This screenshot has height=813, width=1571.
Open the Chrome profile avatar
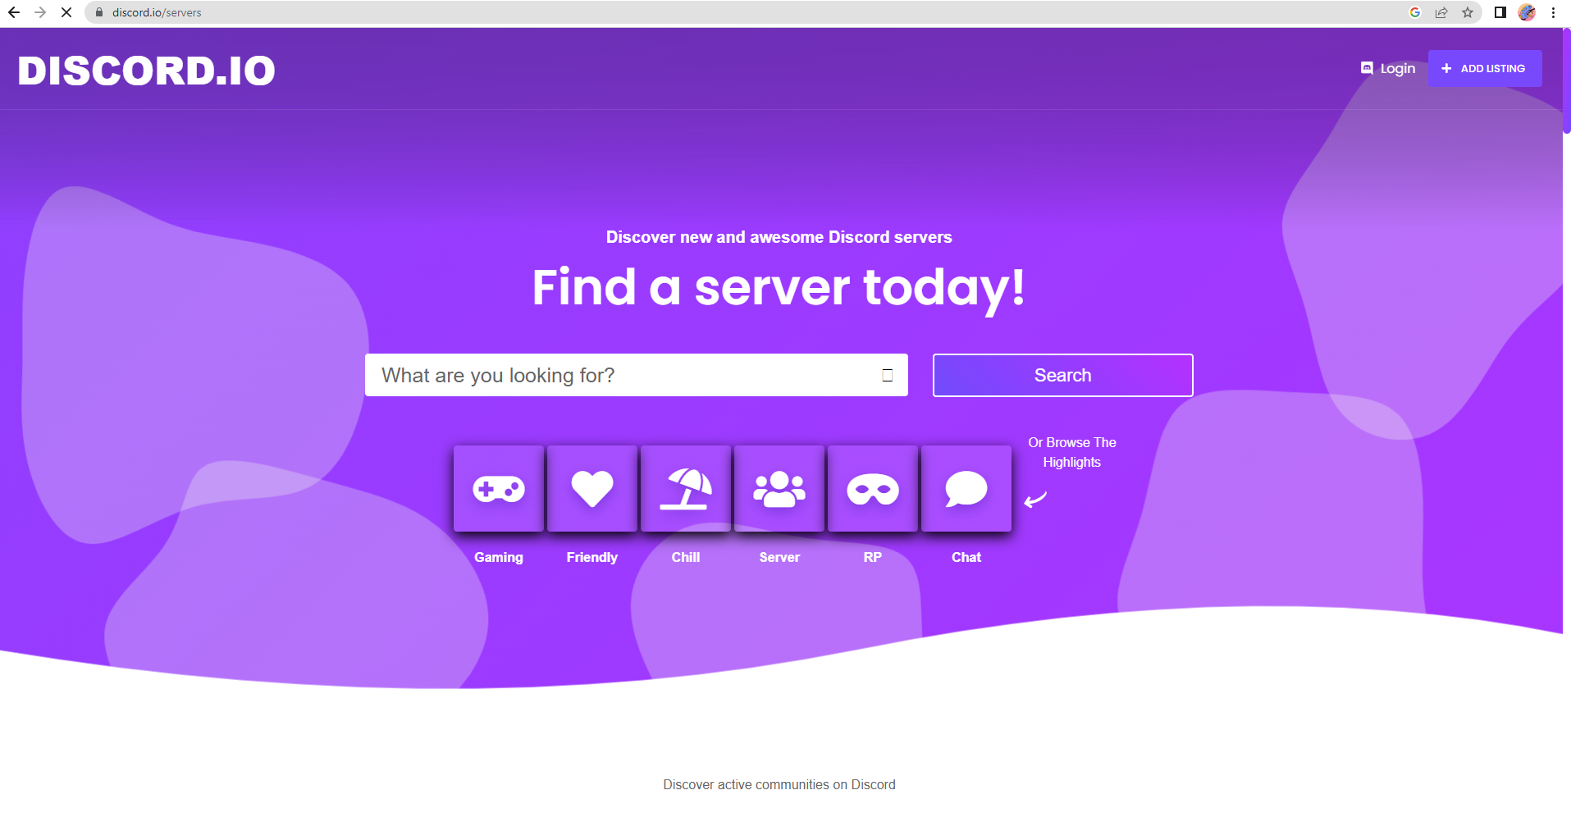(1527, 12)
